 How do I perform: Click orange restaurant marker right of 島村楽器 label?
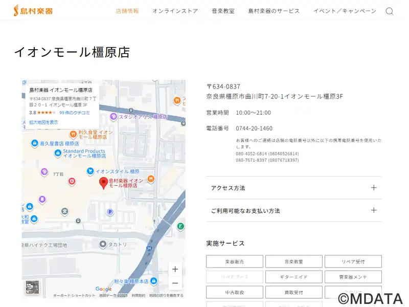click(151, 179)
